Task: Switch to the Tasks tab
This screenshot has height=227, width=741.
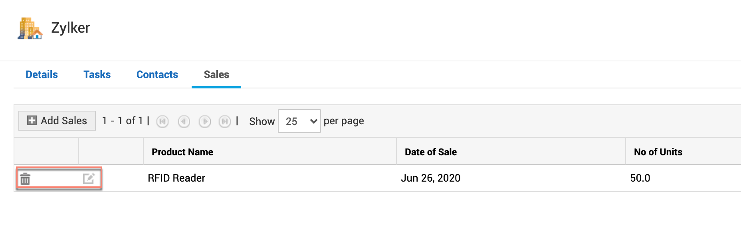Action: click(97, 74)
